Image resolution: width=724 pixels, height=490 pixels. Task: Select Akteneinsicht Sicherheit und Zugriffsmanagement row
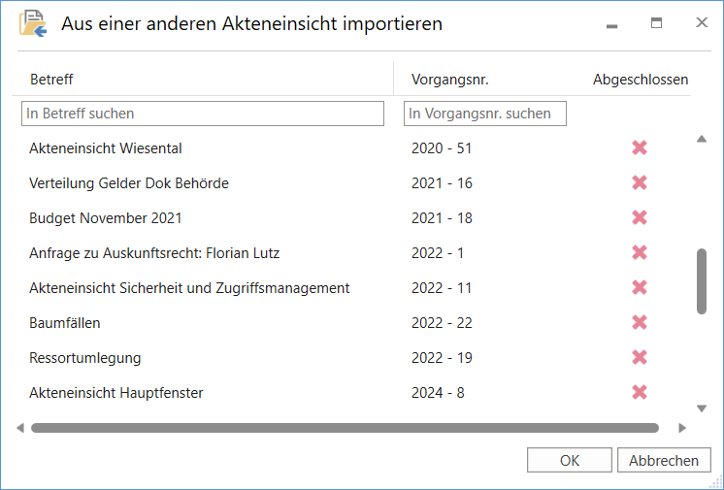coord(190,288)
